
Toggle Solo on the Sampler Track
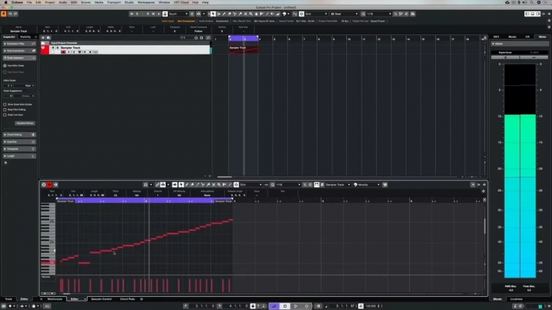click(x=58, y=48)
